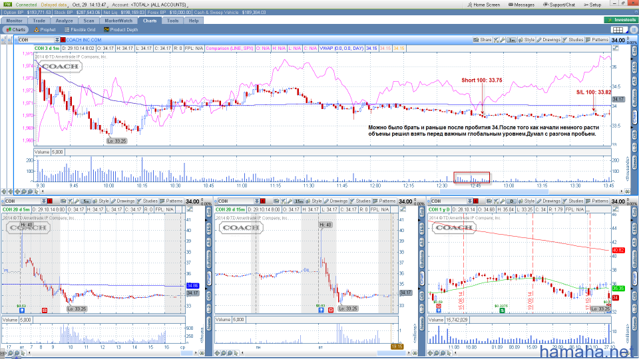This screenshot has width=639, height=359.
Task: Open symbol dropdown on main COH chart
Action: [57, 40]
